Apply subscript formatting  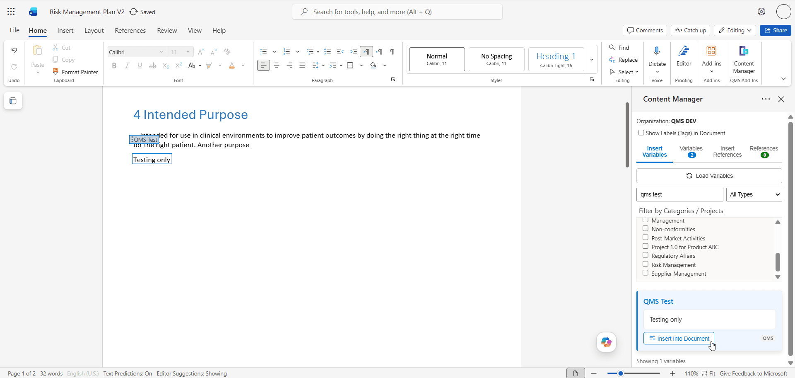click(x=166, y=65)
